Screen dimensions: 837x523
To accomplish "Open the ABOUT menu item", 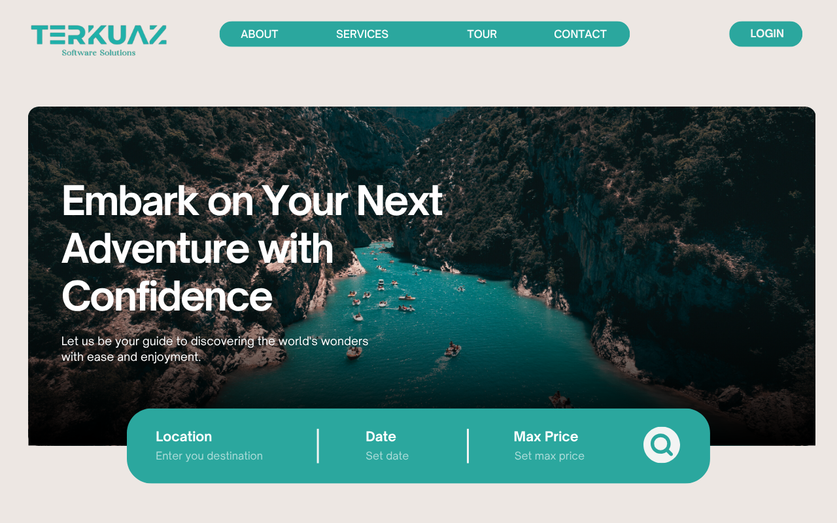I will coord(260,34).
